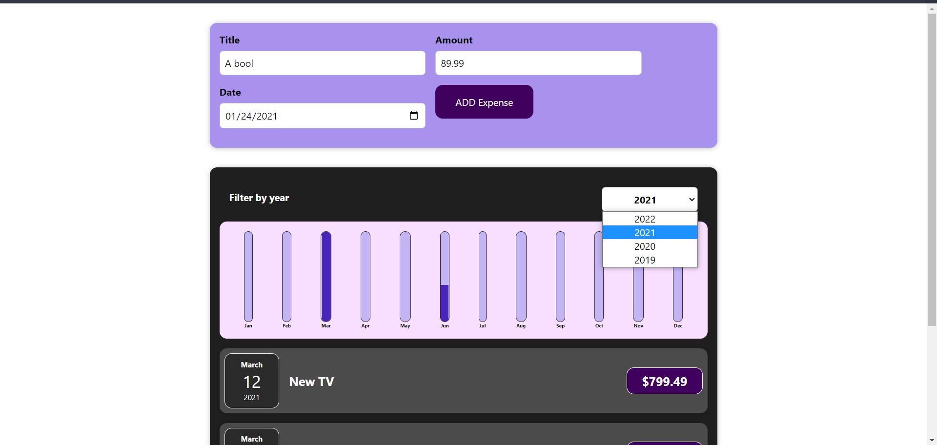Select 2019 from the year dropdown

[644, 260]
